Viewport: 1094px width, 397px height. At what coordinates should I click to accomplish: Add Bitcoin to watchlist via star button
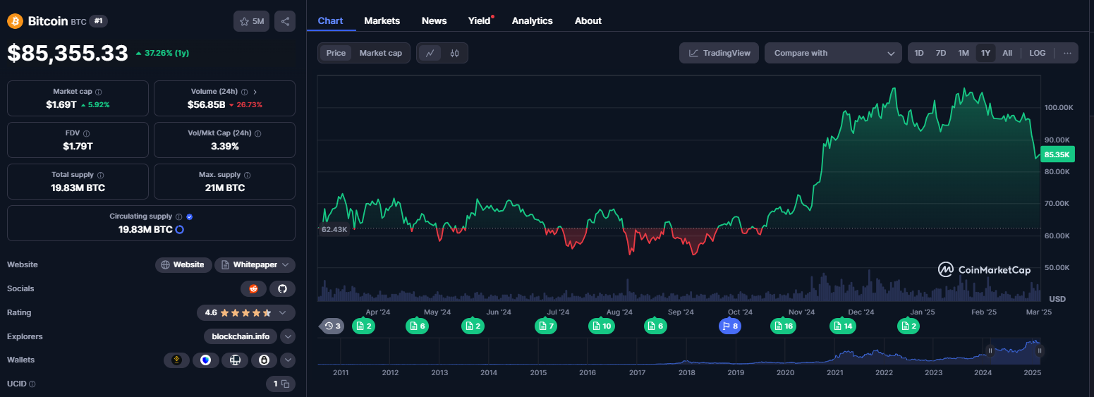point(251,21)
